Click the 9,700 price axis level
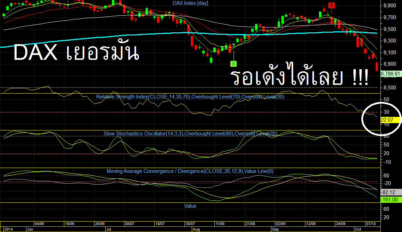This screenshot has width=402, height=232. click(x=390, y=17)
